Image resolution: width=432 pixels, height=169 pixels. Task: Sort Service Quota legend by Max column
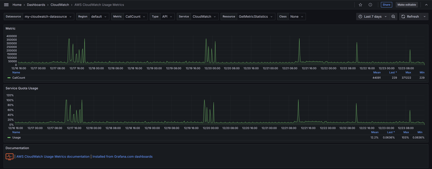(x=406, y=132)
